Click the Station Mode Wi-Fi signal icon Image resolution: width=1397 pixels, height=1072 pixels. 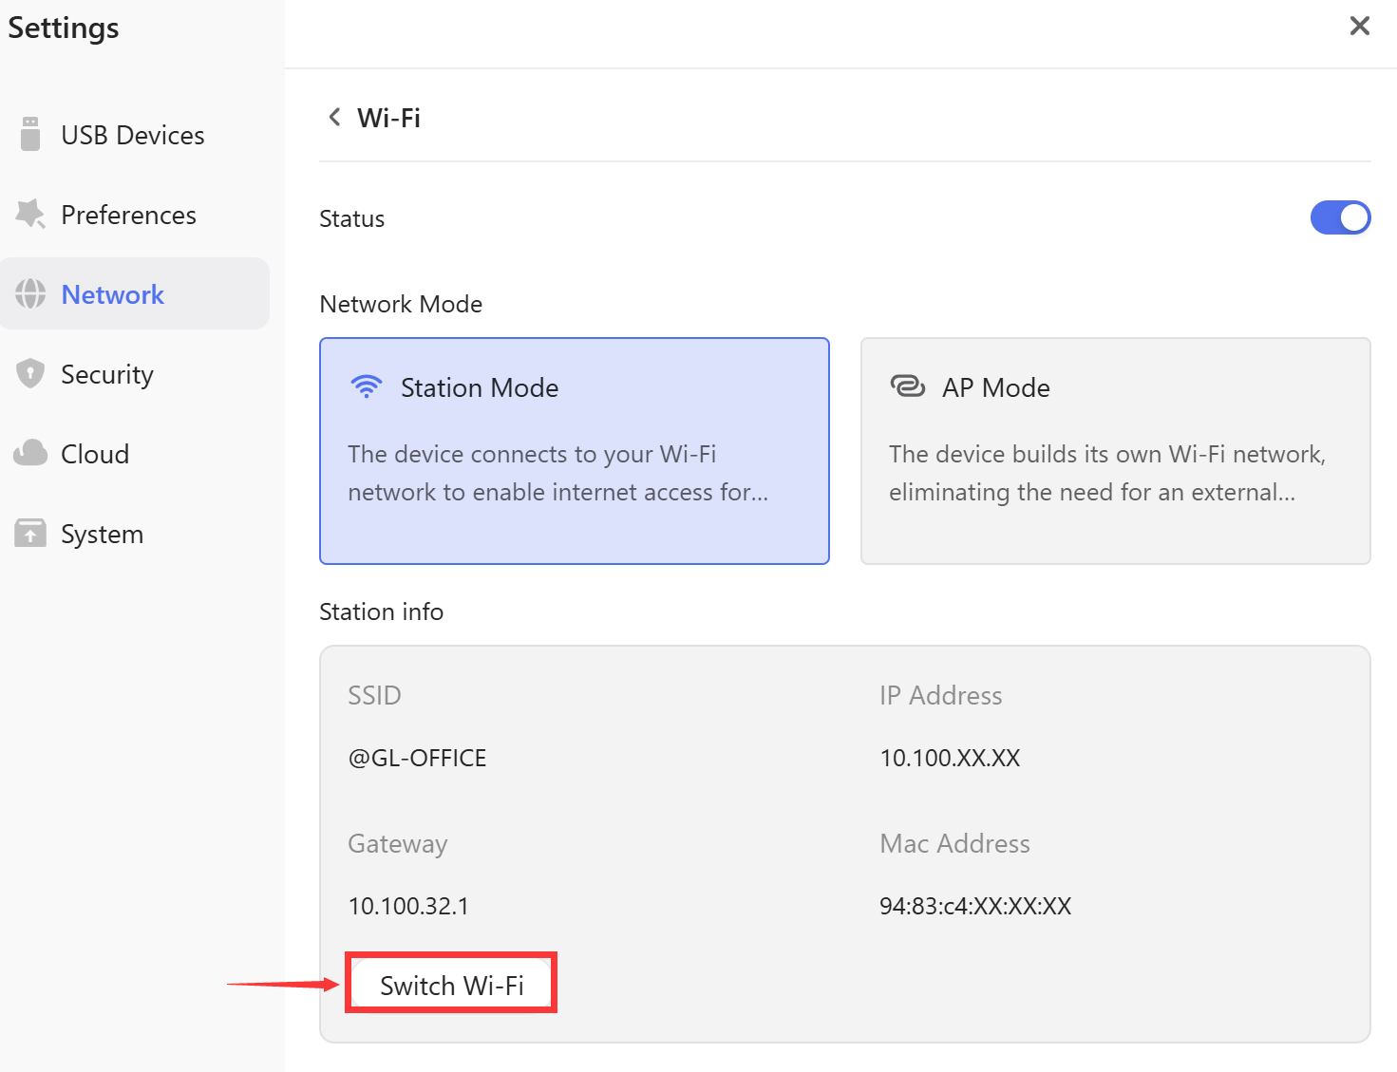point(366,386)
